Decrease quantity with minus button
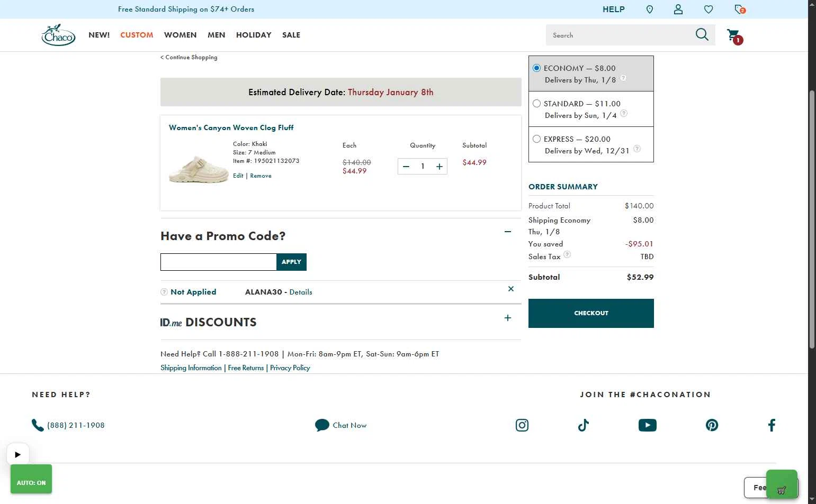The image size is (816, 504). tap(406, 167)
